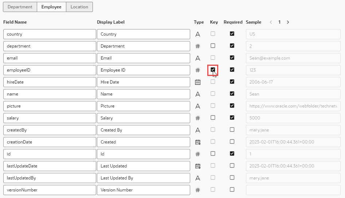Open the Location tab
The width and height of the screenshot is (345, 198).
point(79,7)
